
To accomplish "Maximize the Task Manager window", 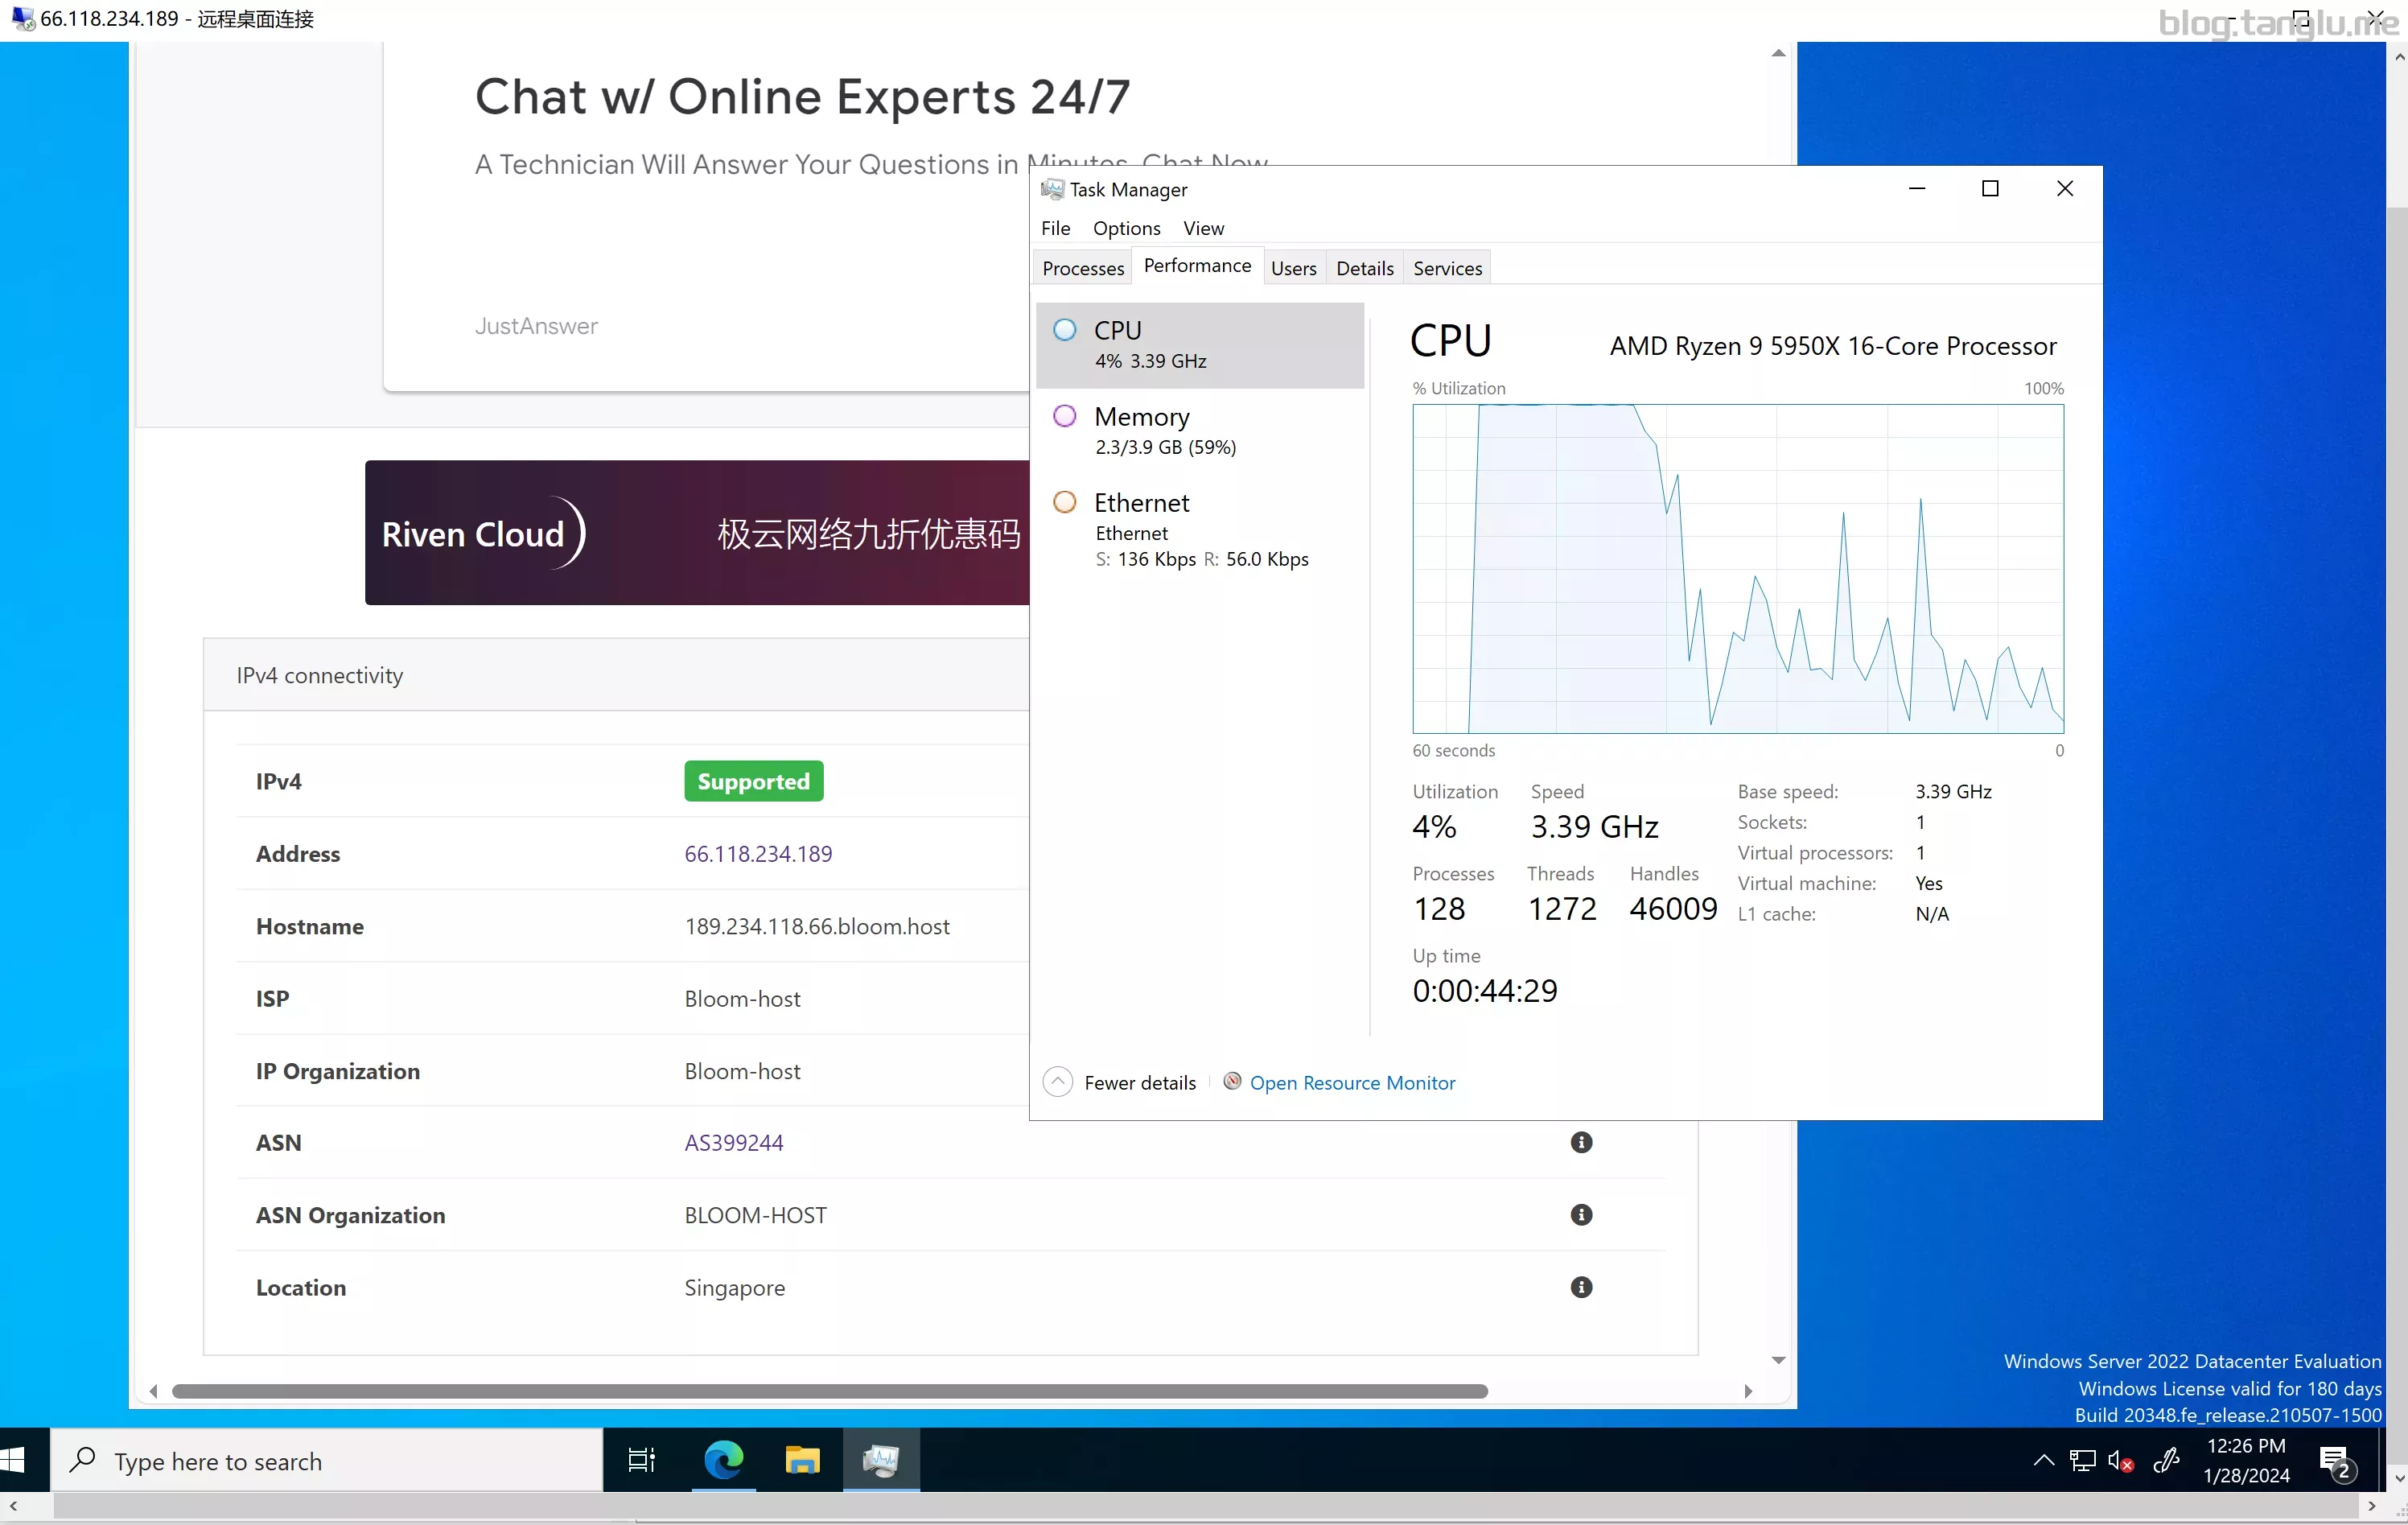I will pyautogui.click(x=1990, y=188).
